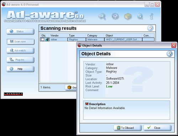Image resolution: width=178 pixels, height=136 pixels.
Task: Open settings via the gear icon
Action: (x=115, y=16)
